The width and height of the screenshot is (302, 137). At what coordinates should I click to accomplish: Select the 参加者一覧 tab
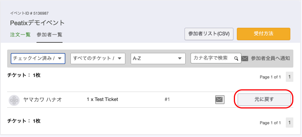(x=49, y=35)
